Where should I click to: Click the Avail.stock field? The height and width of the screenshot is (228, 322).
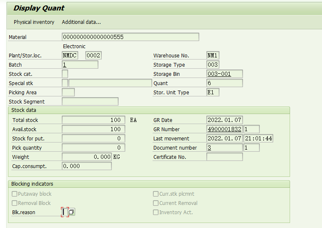tap(93, 129)
